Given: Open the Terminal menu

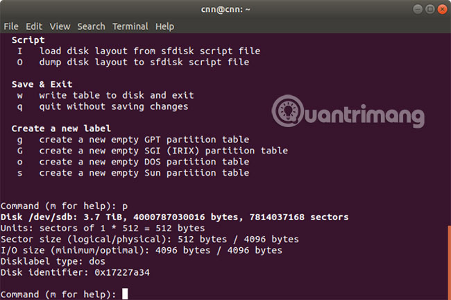Looking at the screenshot, I should tap(130, 26).
